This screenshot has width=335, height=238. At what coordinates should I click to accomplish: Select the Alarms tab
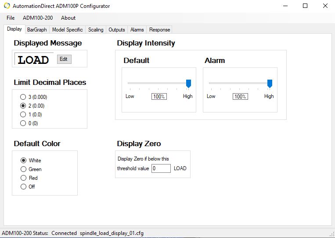coord(137,30)
